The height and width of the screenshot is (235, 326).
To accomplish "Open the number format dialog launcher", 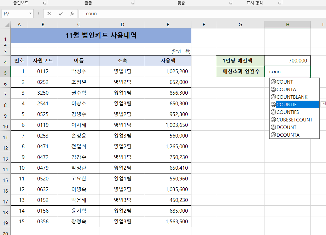I will coord(280,3).
